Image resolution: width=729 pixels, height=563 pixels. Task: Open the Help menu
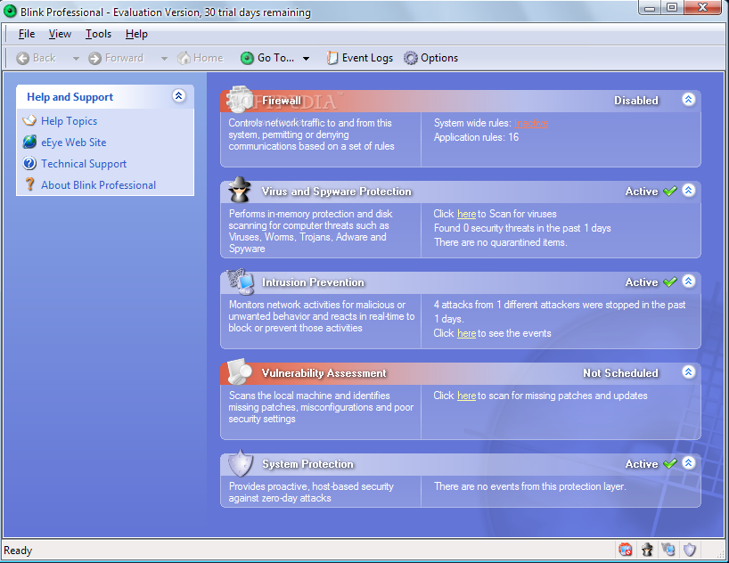click(x=136, y=34)
